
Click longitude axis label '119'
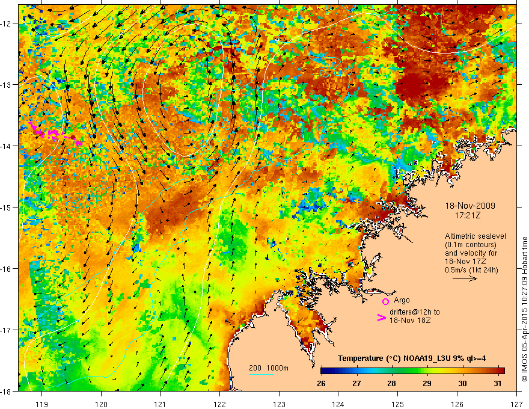(42, 404)
